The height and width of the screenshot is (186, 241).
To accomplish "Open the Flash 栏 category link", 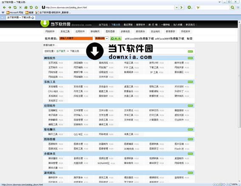I will (x=179, y=149).
